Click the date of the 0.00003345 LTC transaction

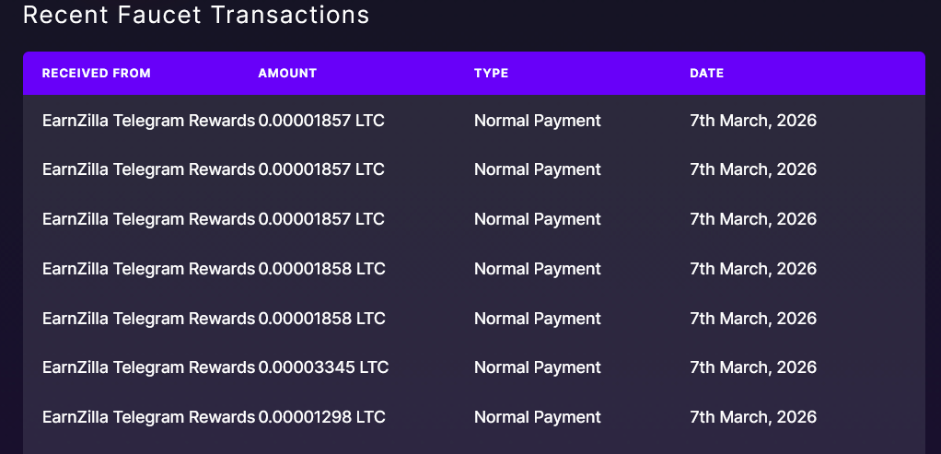click(752, 367)
